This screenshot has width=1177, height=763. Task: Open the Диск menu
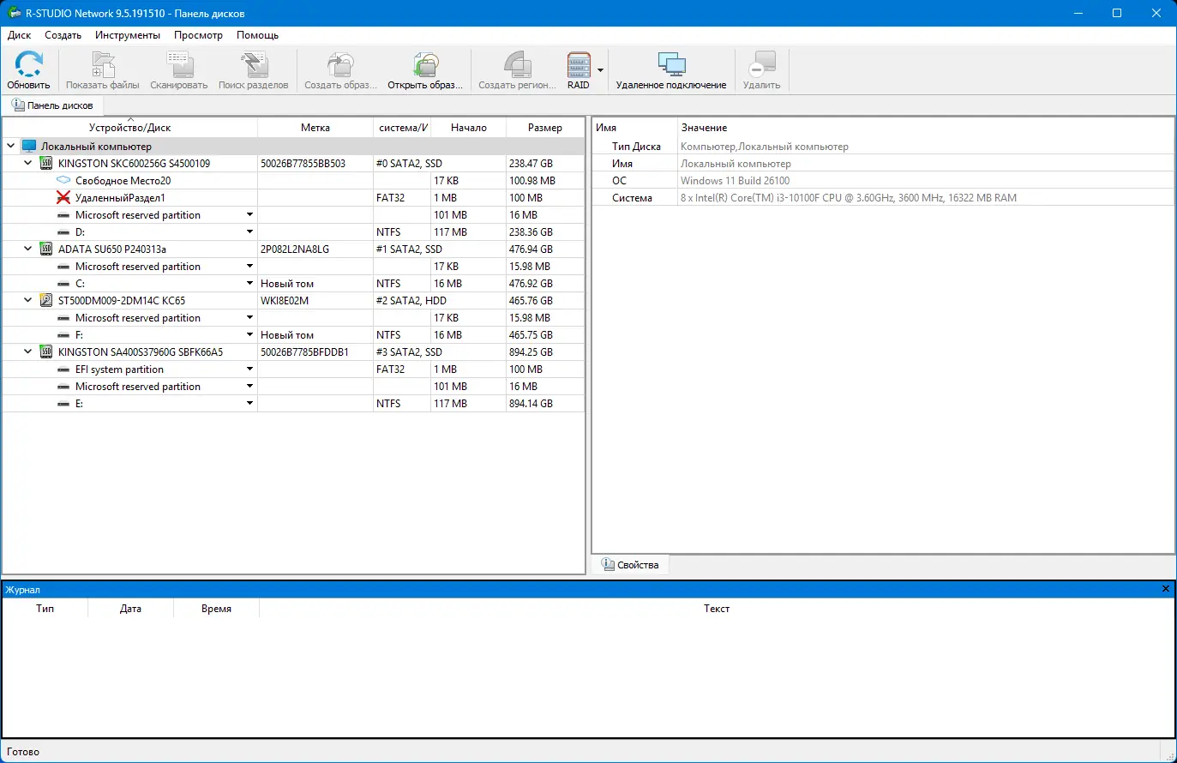point(19,35)
